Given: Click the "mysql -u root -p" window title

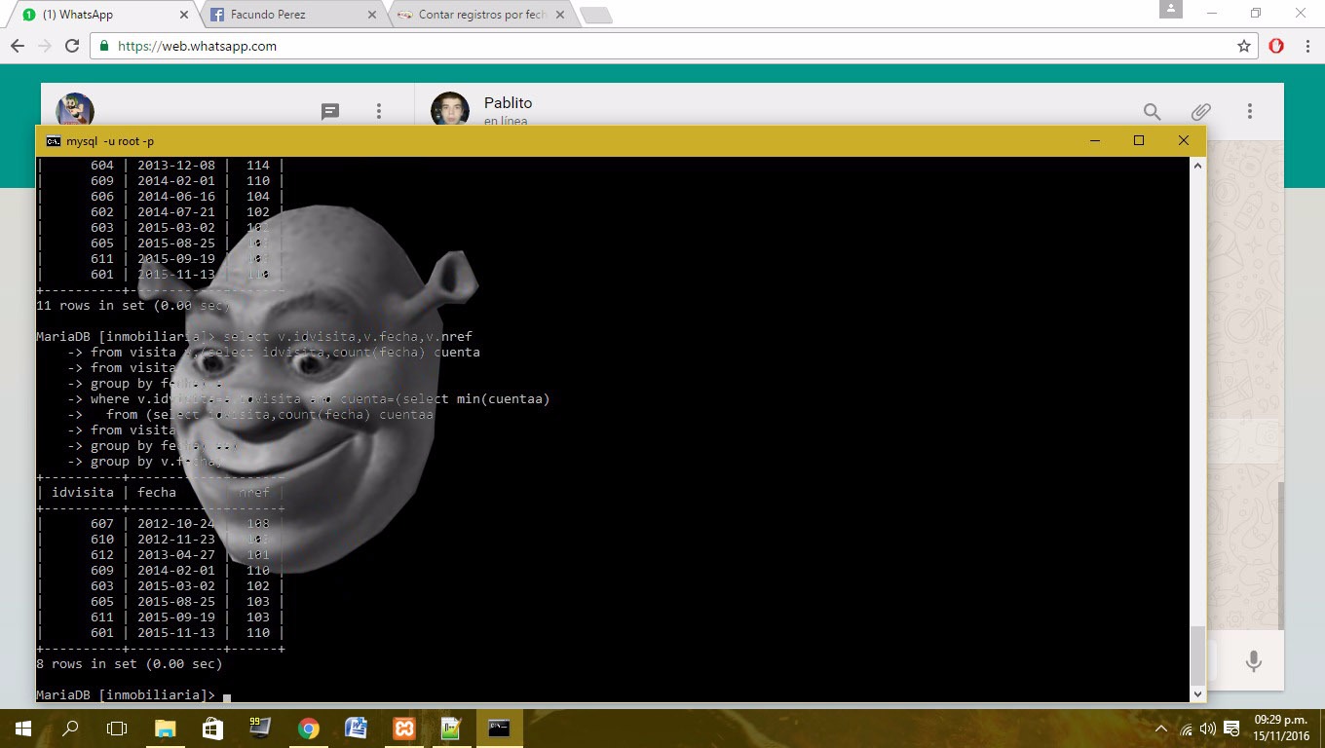Looking at the screenshot, I should click(x=110, y=141).
